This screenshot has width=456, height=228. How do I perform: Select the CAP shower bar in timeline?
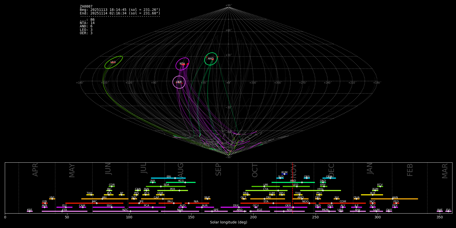[157, 199]
